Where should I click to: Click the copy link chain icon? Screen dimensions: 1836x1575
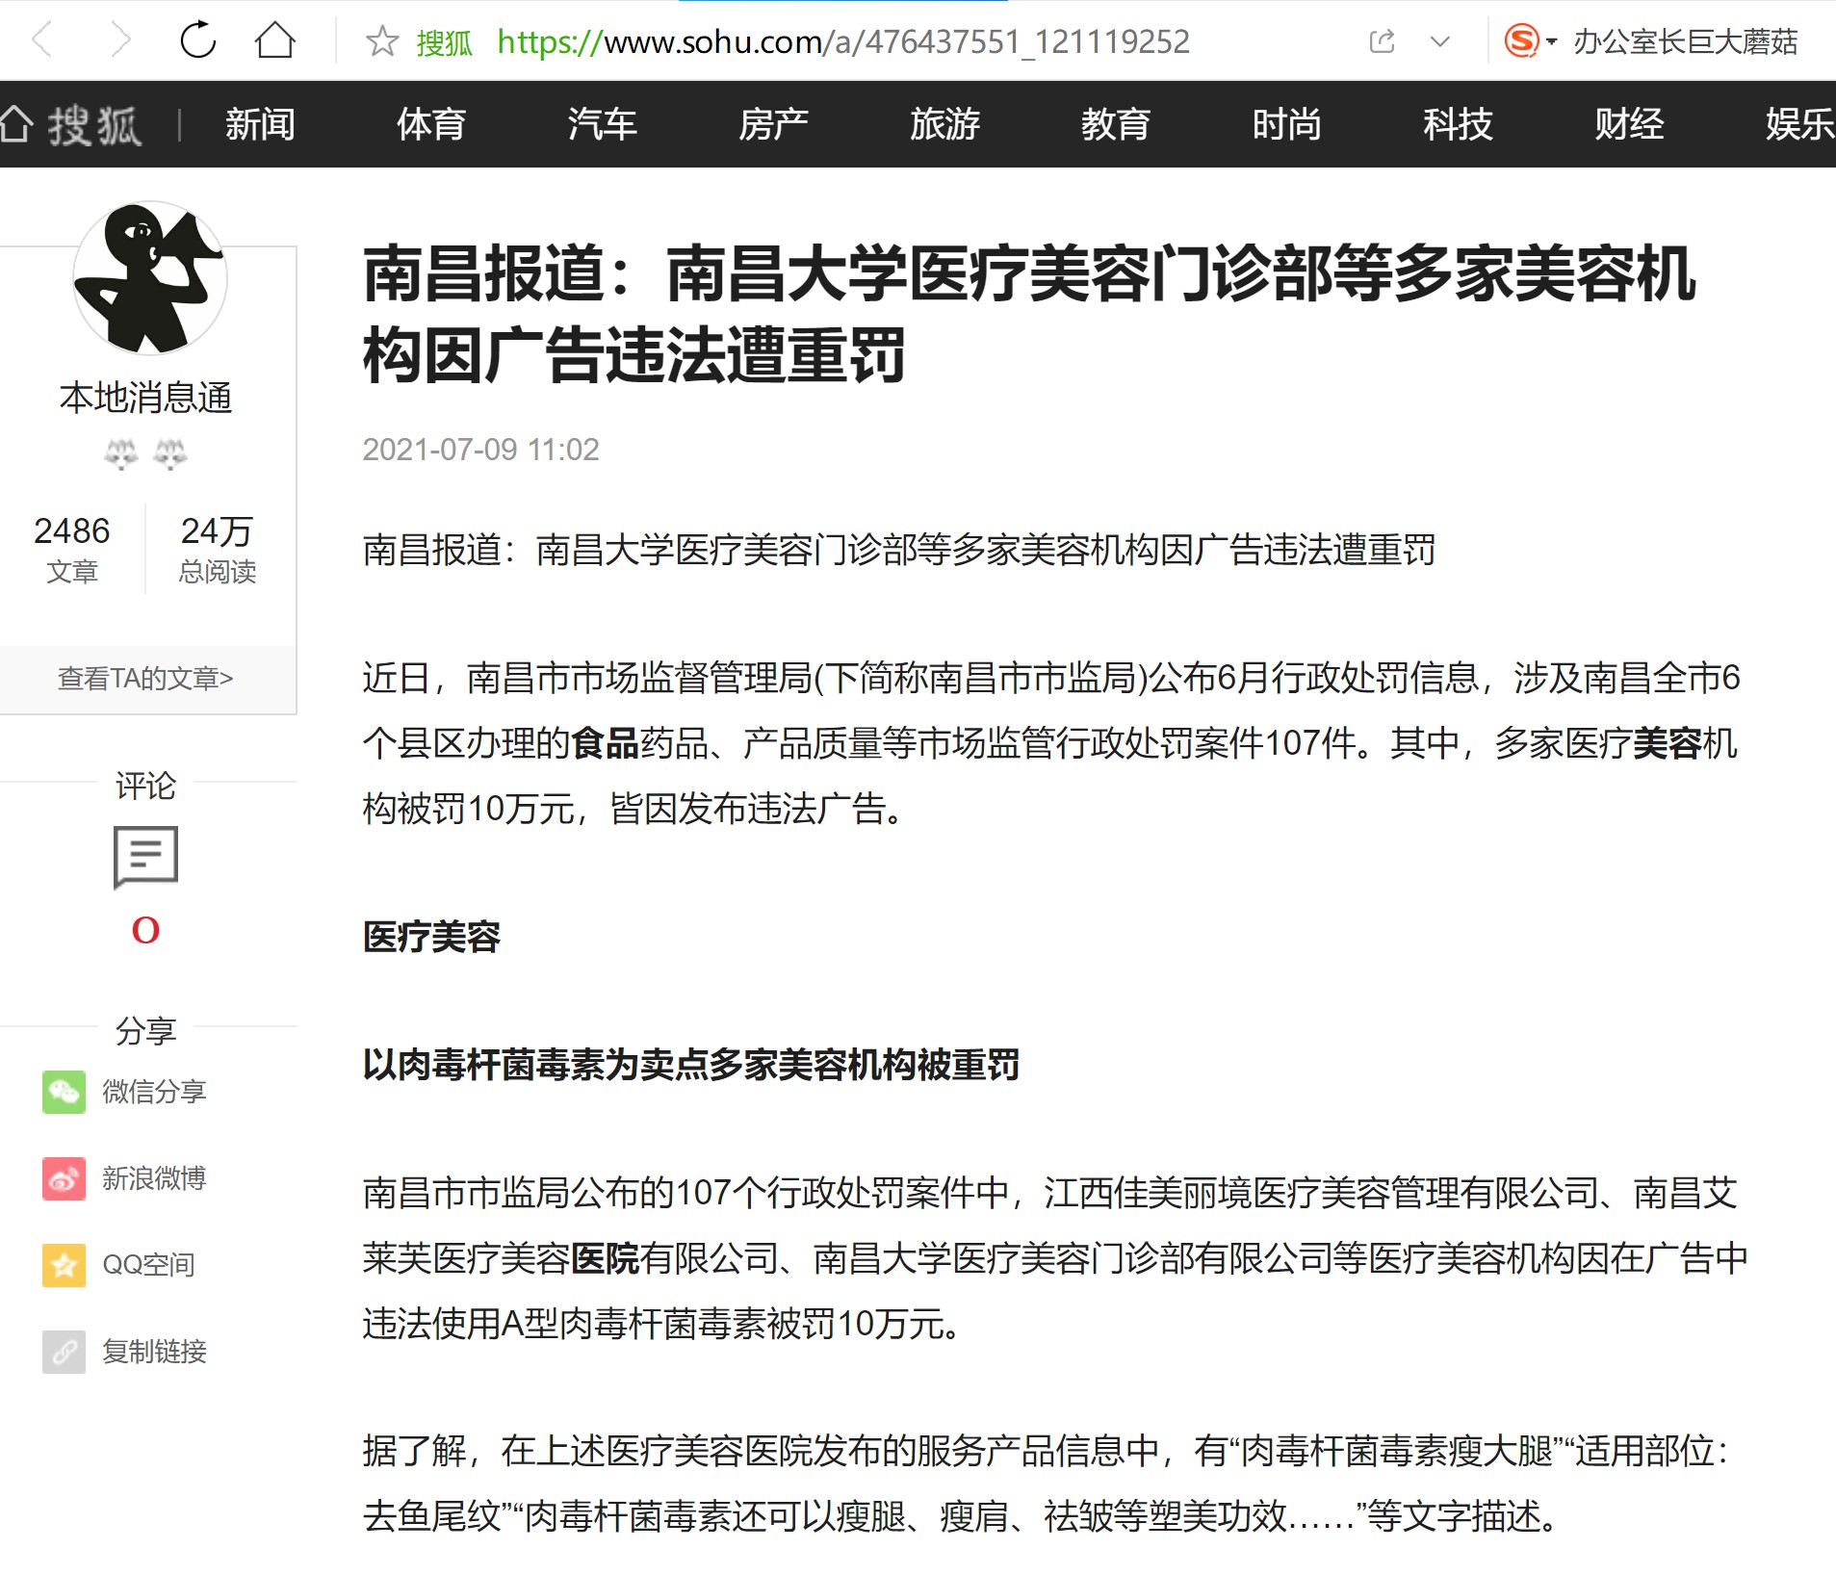click(x=64, y=1352)
